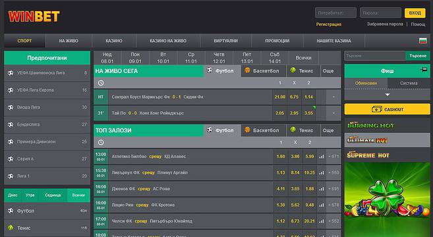
Task: Click the ВХОД login button
Action: pyautogui.click(x=415, y=13)
